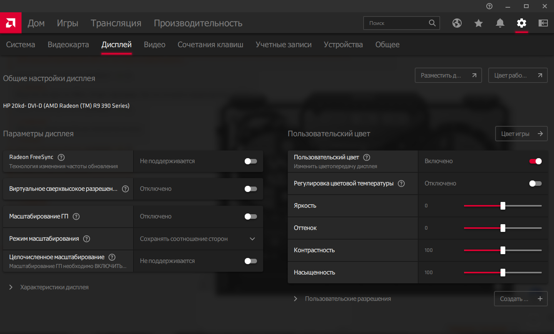The image size is (554, 334).
Task: Open Режим масштабирования dropdown
Action: (x=198, y=239)
